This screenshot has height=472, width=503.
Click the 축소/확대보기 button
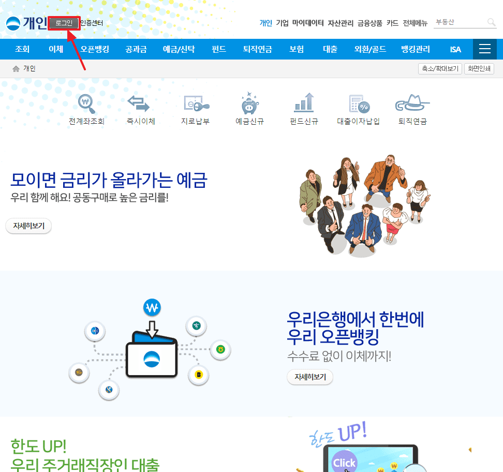[x=440, y=69]
